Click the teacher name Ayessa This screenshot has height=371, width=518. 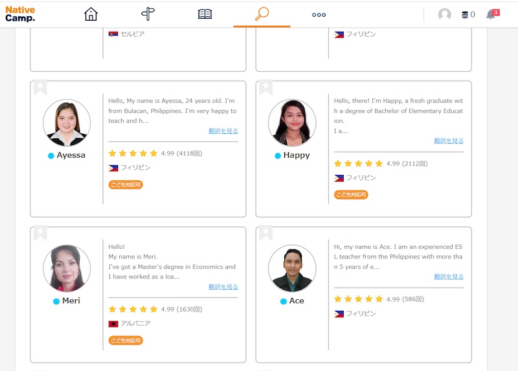(71, 155)
